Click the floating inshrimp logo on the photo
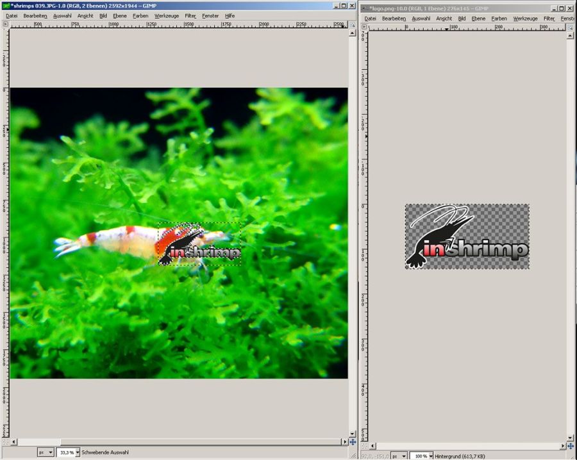Image resolution: width=577 pixels, height=460 pixels. coord(199,245)
